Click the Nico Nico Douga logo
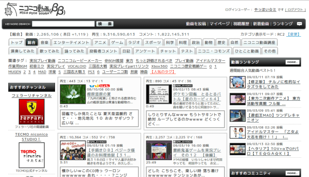The height and width of the screenshot is (177, 309). click(x=35, y=9)
